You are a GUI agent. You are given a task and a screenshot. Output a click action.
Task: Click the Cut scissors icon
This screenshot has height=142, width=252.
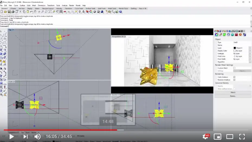[20, 12]
